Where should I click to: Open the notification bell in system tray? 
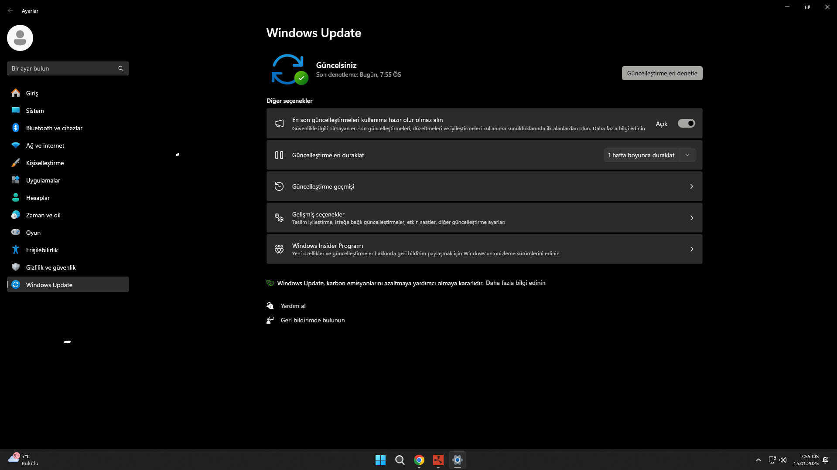pos(826,460)
